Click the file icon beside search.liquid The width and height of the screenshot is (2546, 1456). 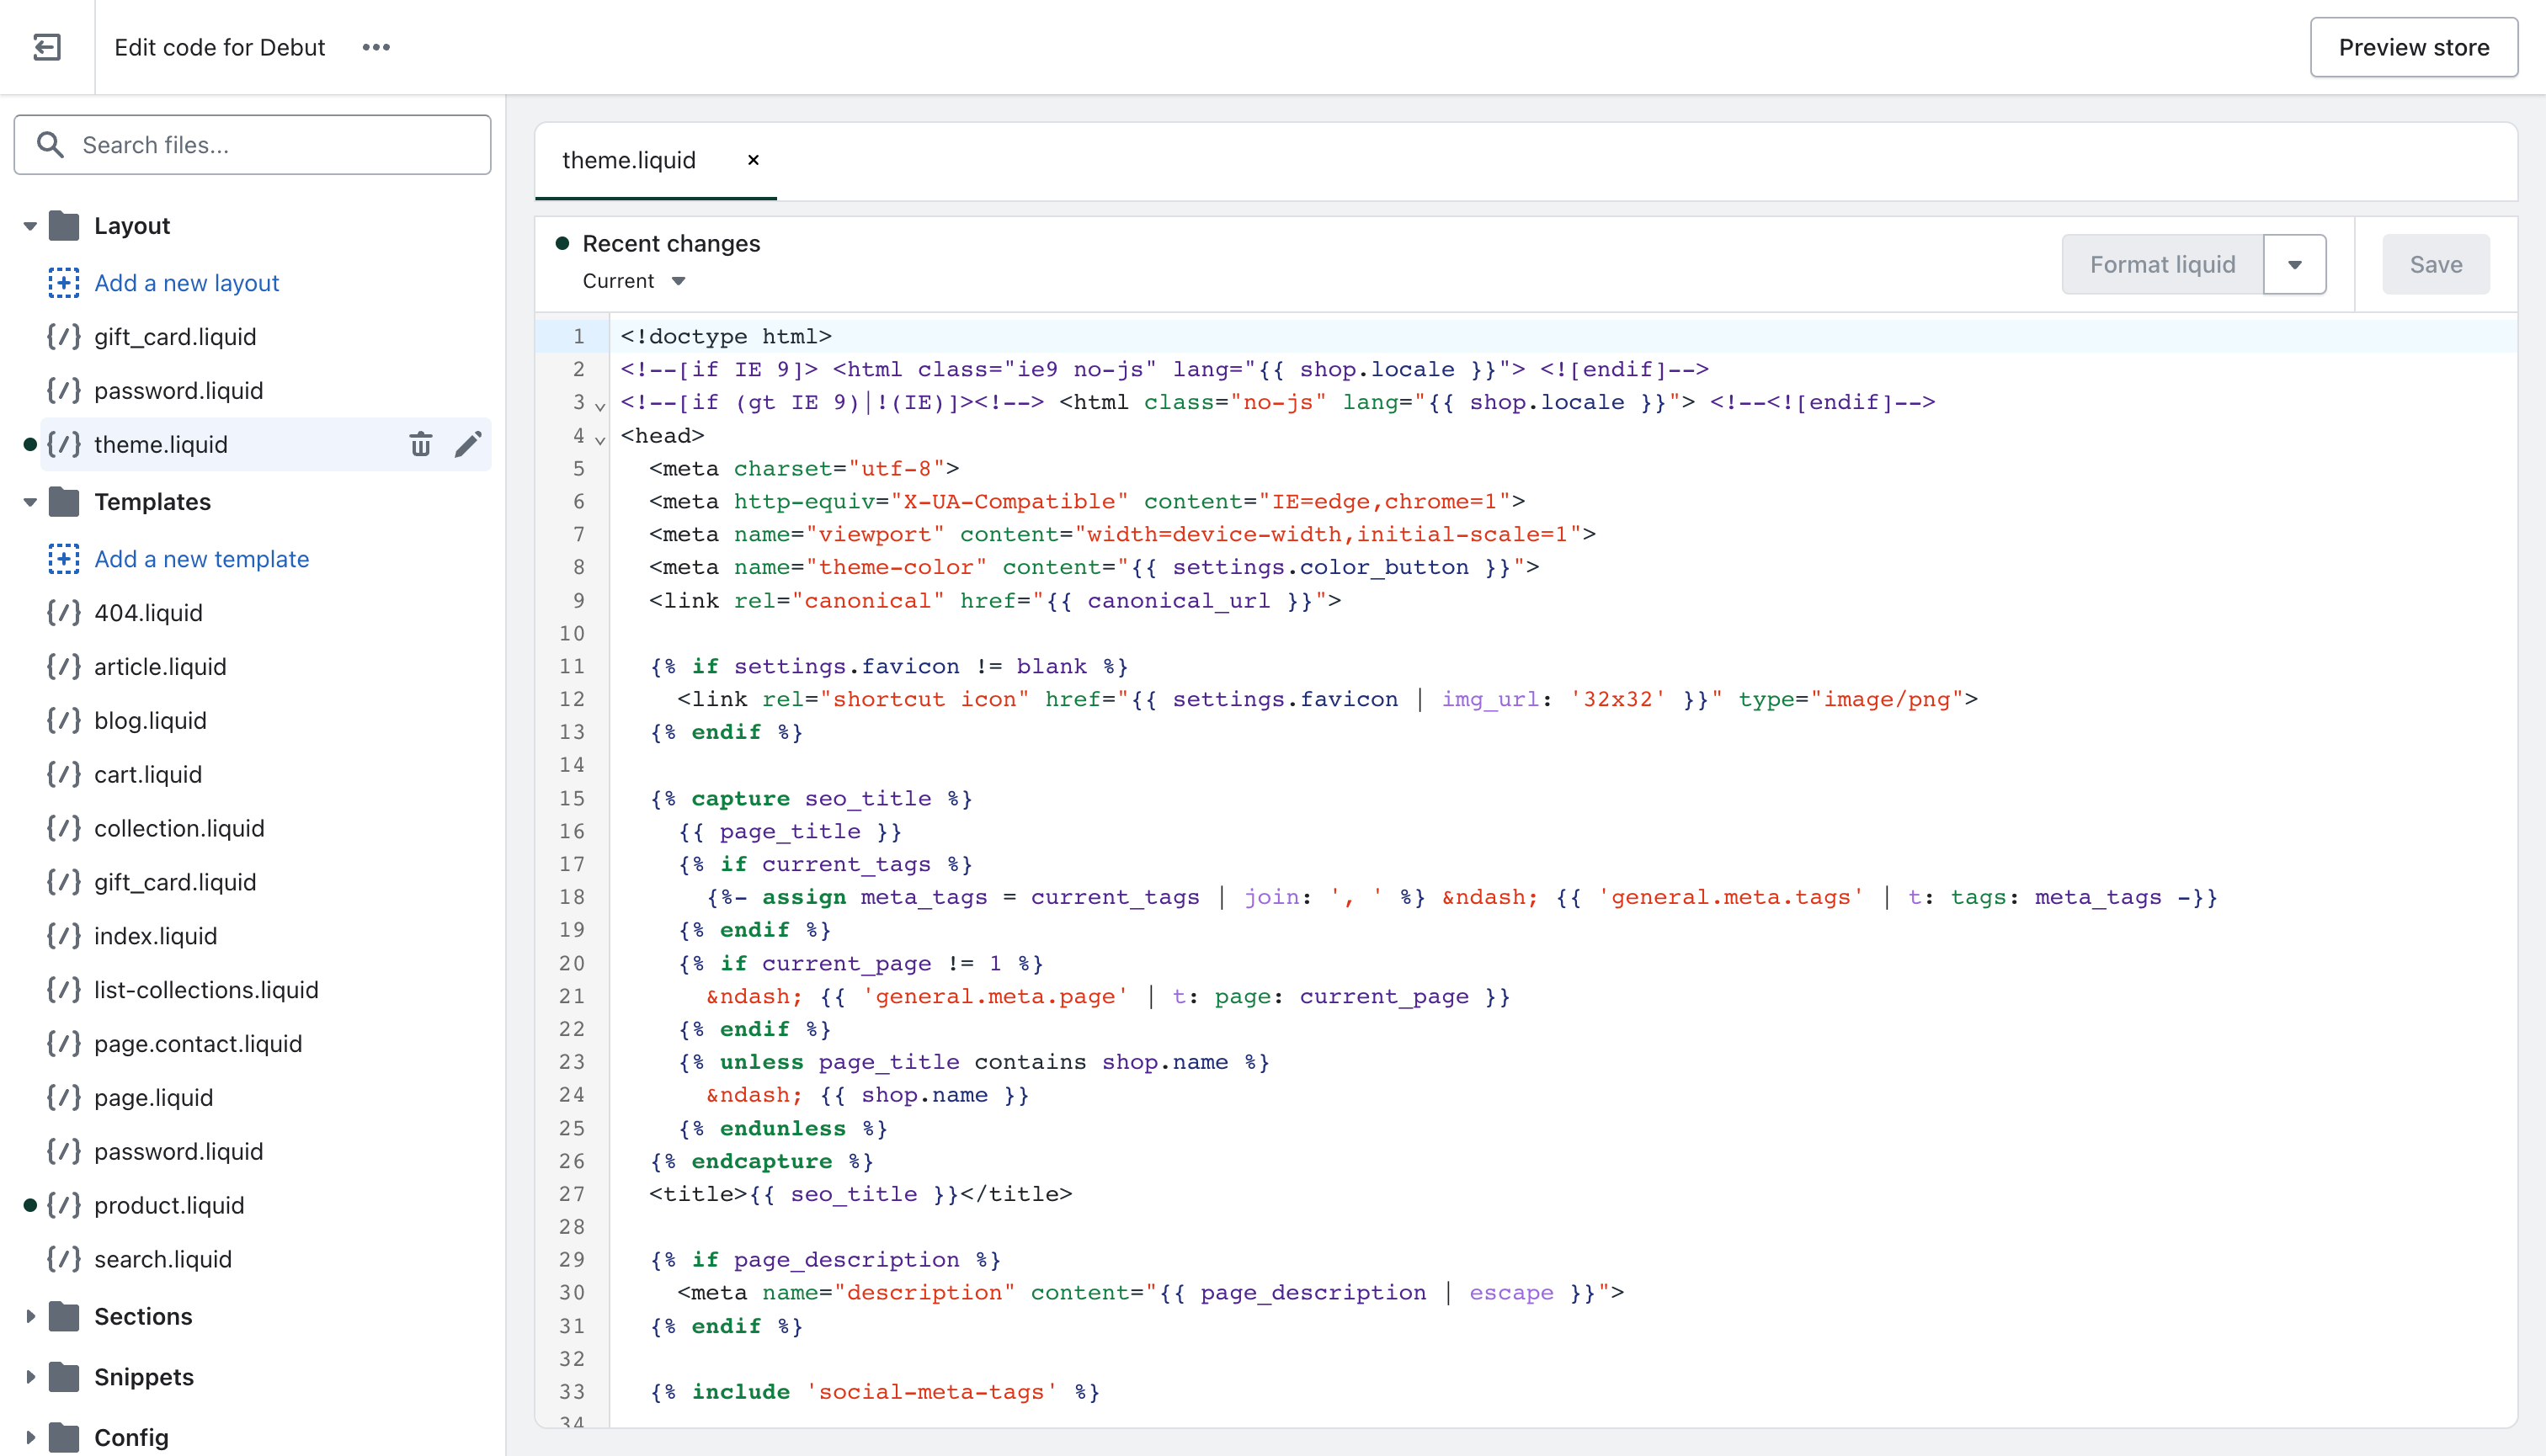point(64,1260)
